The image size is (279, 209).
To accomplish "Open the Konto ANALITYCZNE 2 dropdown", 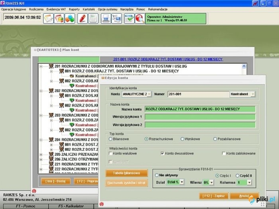I will point(149,94).
